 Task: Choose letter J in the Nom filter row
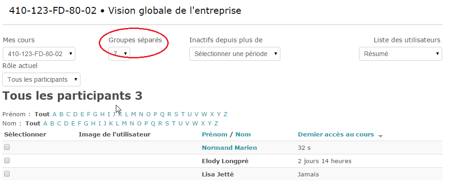[105, 123]
